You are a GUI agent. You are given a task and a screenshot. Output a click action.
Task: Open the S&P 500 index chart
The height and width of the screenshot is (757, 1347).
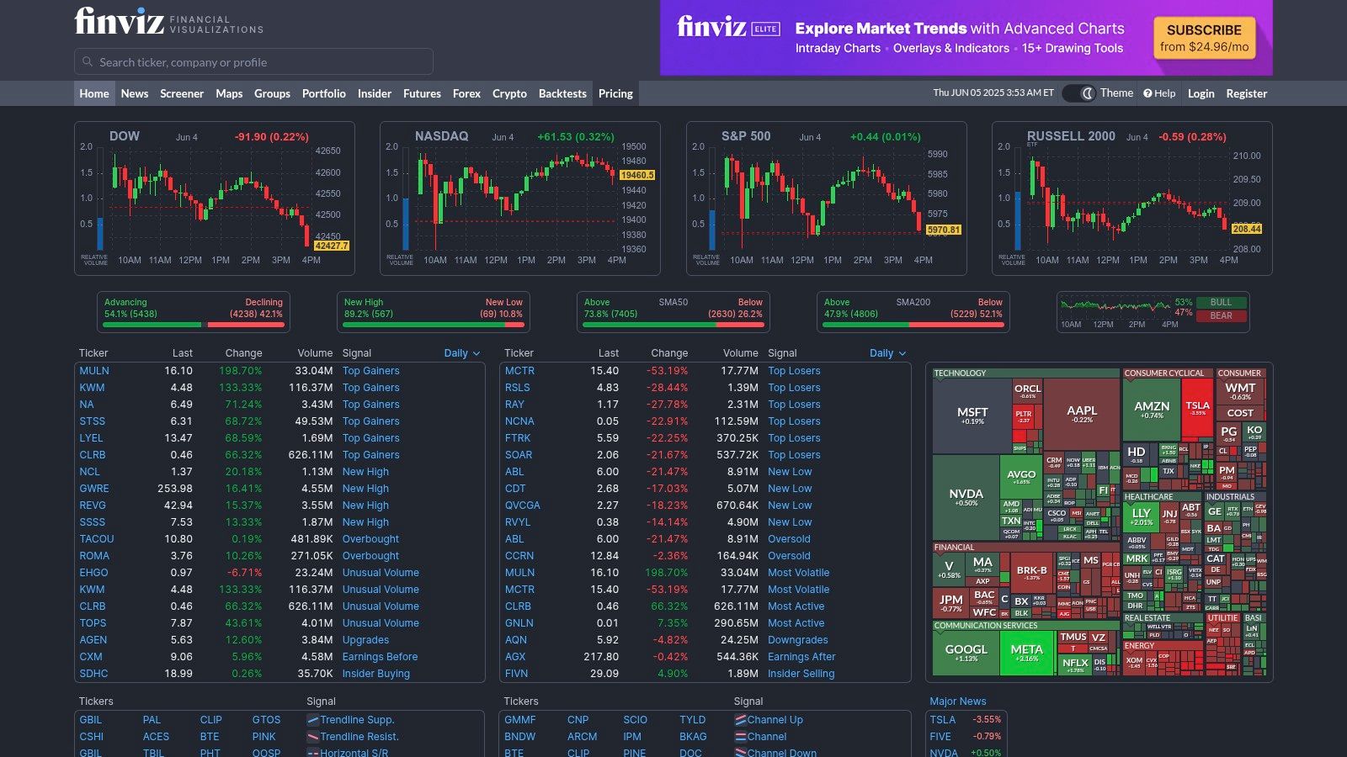(x=827, y=199)
